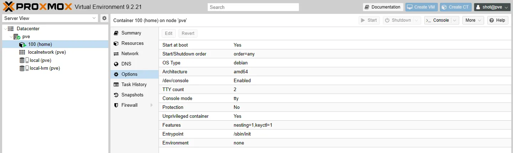Click the nesting=1,keyctl=1 value
Image resolution: width=513 pixels, height=153 pixels.
pos(253,125)
